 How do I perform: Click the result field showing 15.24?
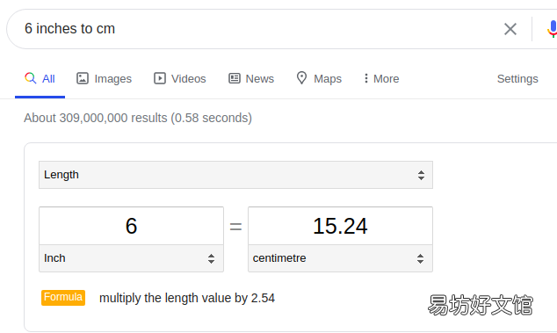[x=340, y=226]
